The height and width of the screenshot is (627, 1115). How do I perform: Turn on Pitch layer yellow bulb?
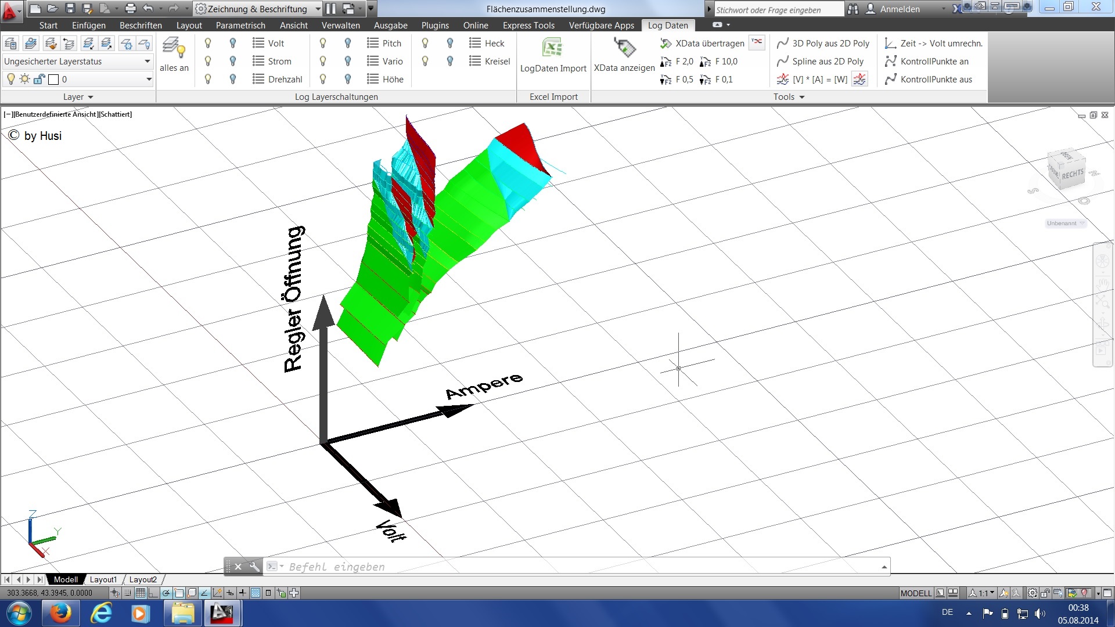(x=323, y=43)
